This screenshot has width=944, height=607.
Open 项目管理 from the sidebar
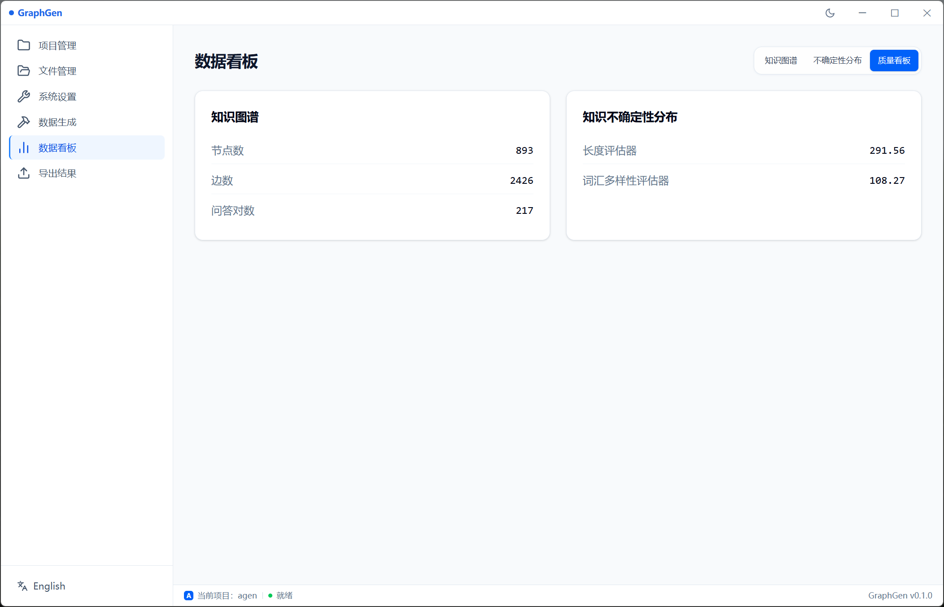[x=87, y=45]
